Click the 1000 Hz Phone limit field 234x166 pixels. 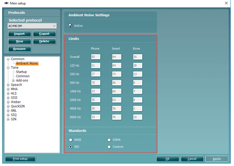[96, 91]
